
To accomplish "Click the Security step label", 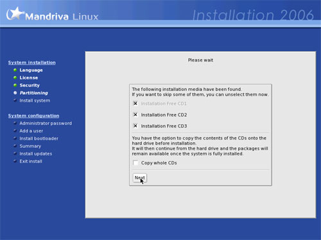I will click(x=30, y=85).
